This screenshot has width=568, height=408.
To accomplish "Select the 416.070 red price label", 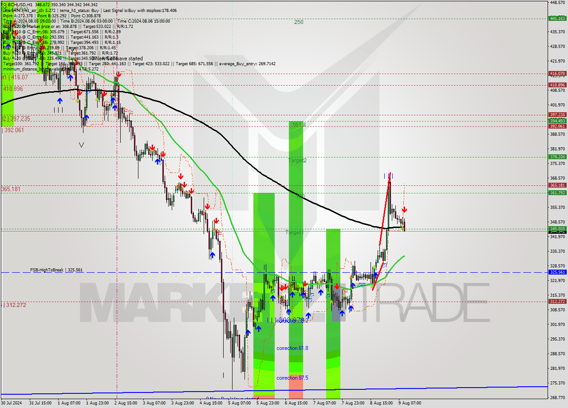I will 557,73.
